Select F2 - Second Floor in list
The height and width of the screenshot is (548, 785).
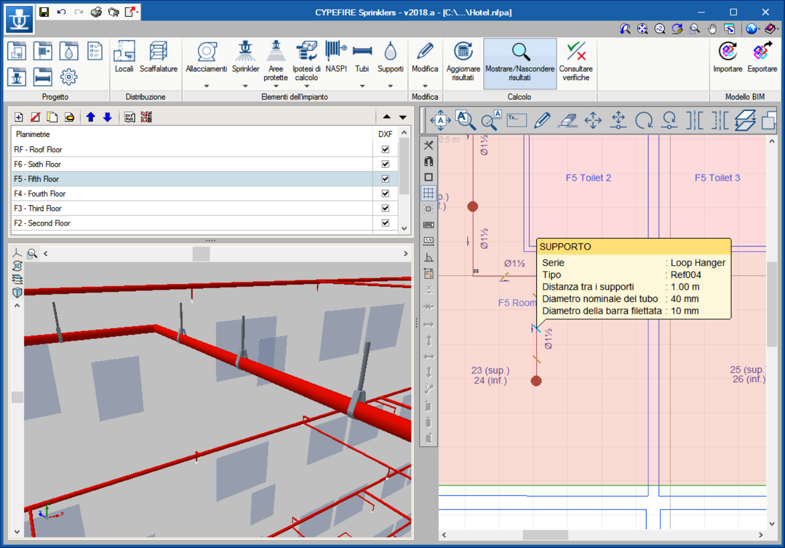[192, 223]
